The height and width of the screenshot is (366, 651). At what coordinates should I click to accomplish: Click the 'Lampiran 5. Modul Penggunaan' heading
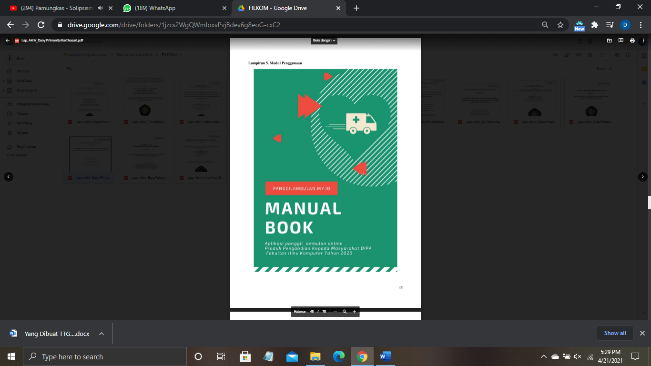click(x=275, y=63)
